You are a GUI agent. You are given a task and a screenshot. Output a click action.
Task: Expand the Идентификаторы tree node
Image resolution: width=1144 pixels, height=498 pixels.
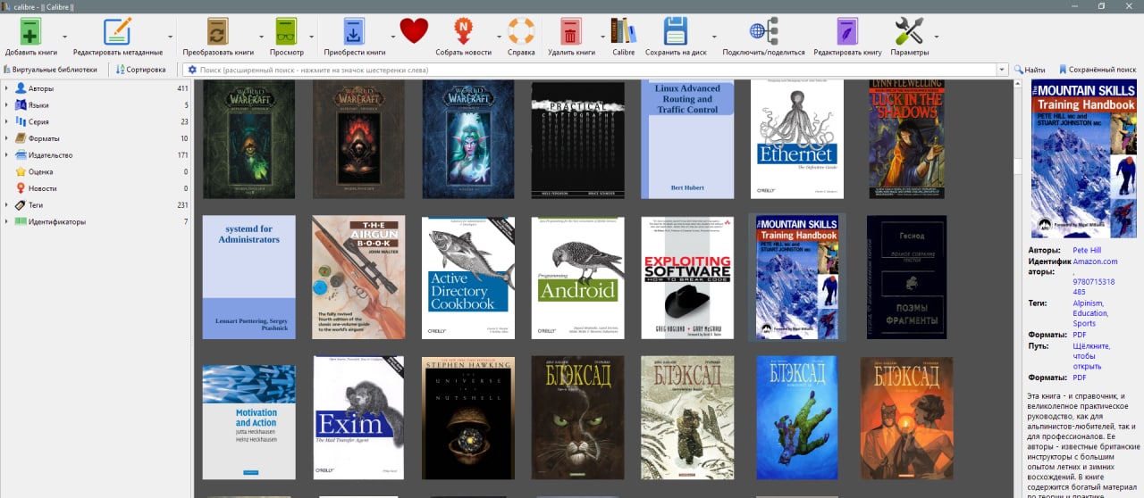[x=6, y=221]
